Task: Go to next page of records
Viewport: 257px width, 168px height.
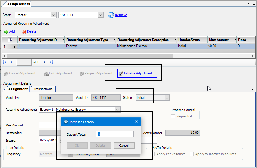Action: click(44, 62)
